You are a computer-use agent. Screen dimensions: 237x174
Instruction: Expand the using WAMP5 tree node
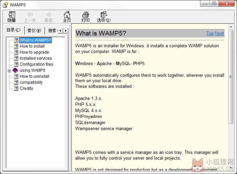[x=9, y=71]
